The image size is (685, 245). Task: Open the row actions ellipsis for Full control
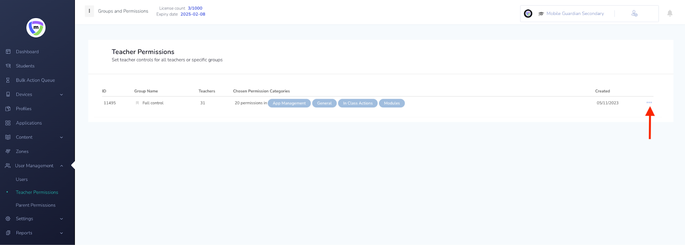(649, 103)
